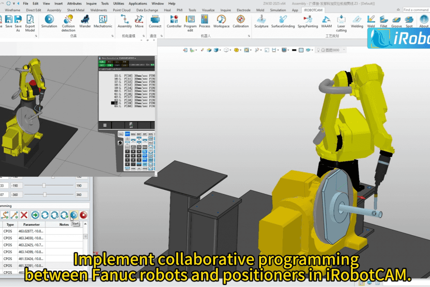
Task: Click the Save icon in the ribbon
Action: (9, 22)
